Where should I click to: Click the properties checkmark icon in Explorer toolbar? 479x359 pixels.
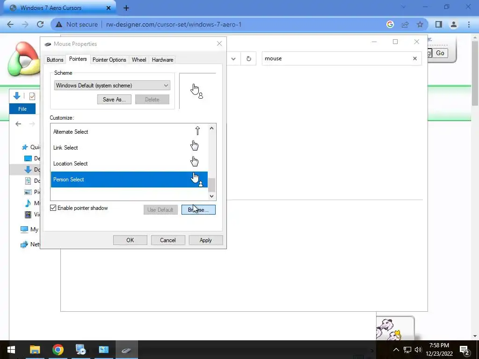[32, 96]
